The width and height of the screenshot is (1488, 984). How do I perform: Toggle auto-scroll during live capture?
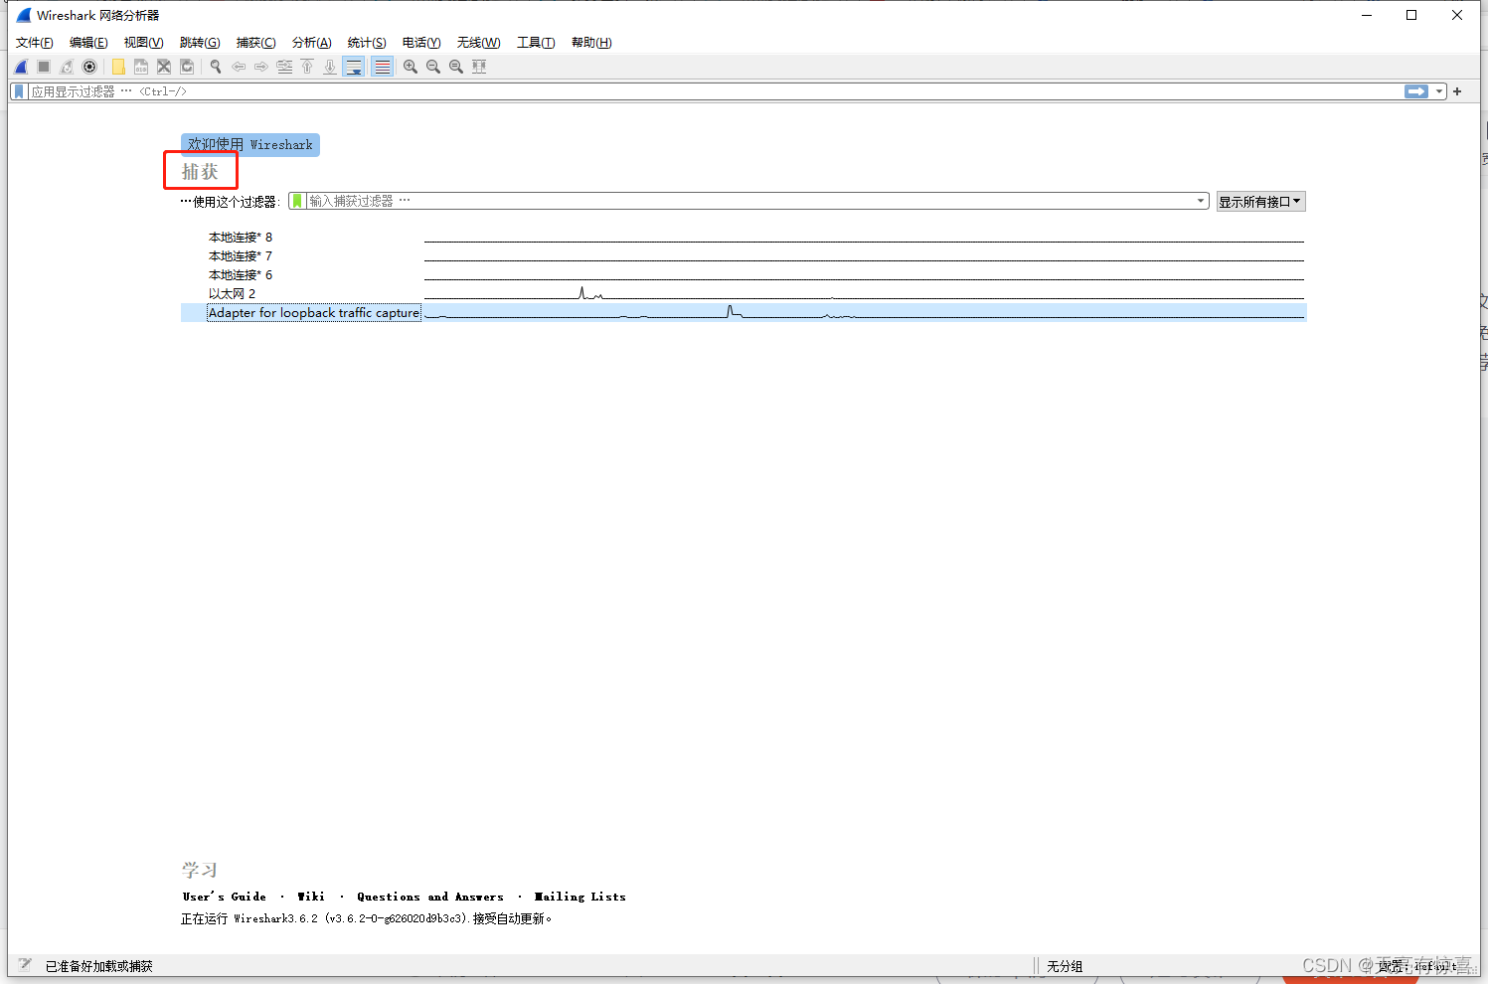pyautogui.click(x=354, y=67)
